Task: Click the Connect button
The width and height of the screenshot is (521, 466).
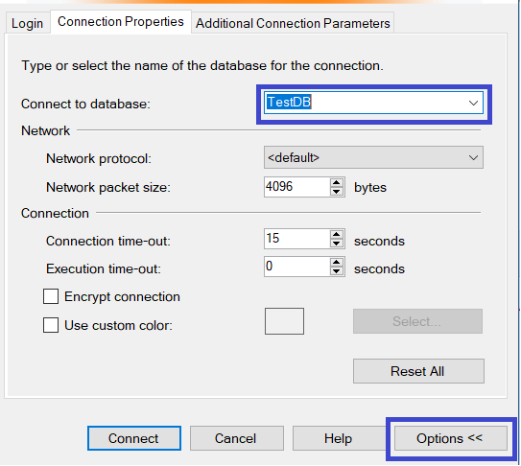Action: coord(134,438)
